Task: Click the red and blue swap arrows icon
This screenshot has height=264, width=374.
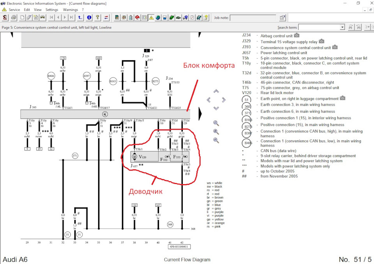Action: (106, 17)
